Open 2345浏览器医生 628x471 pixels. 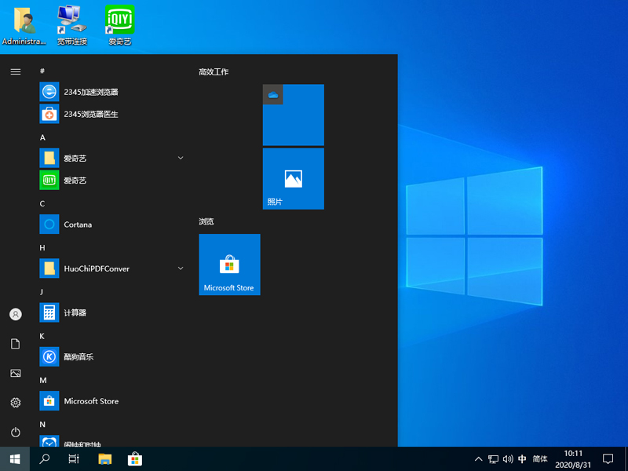[90, 114]
